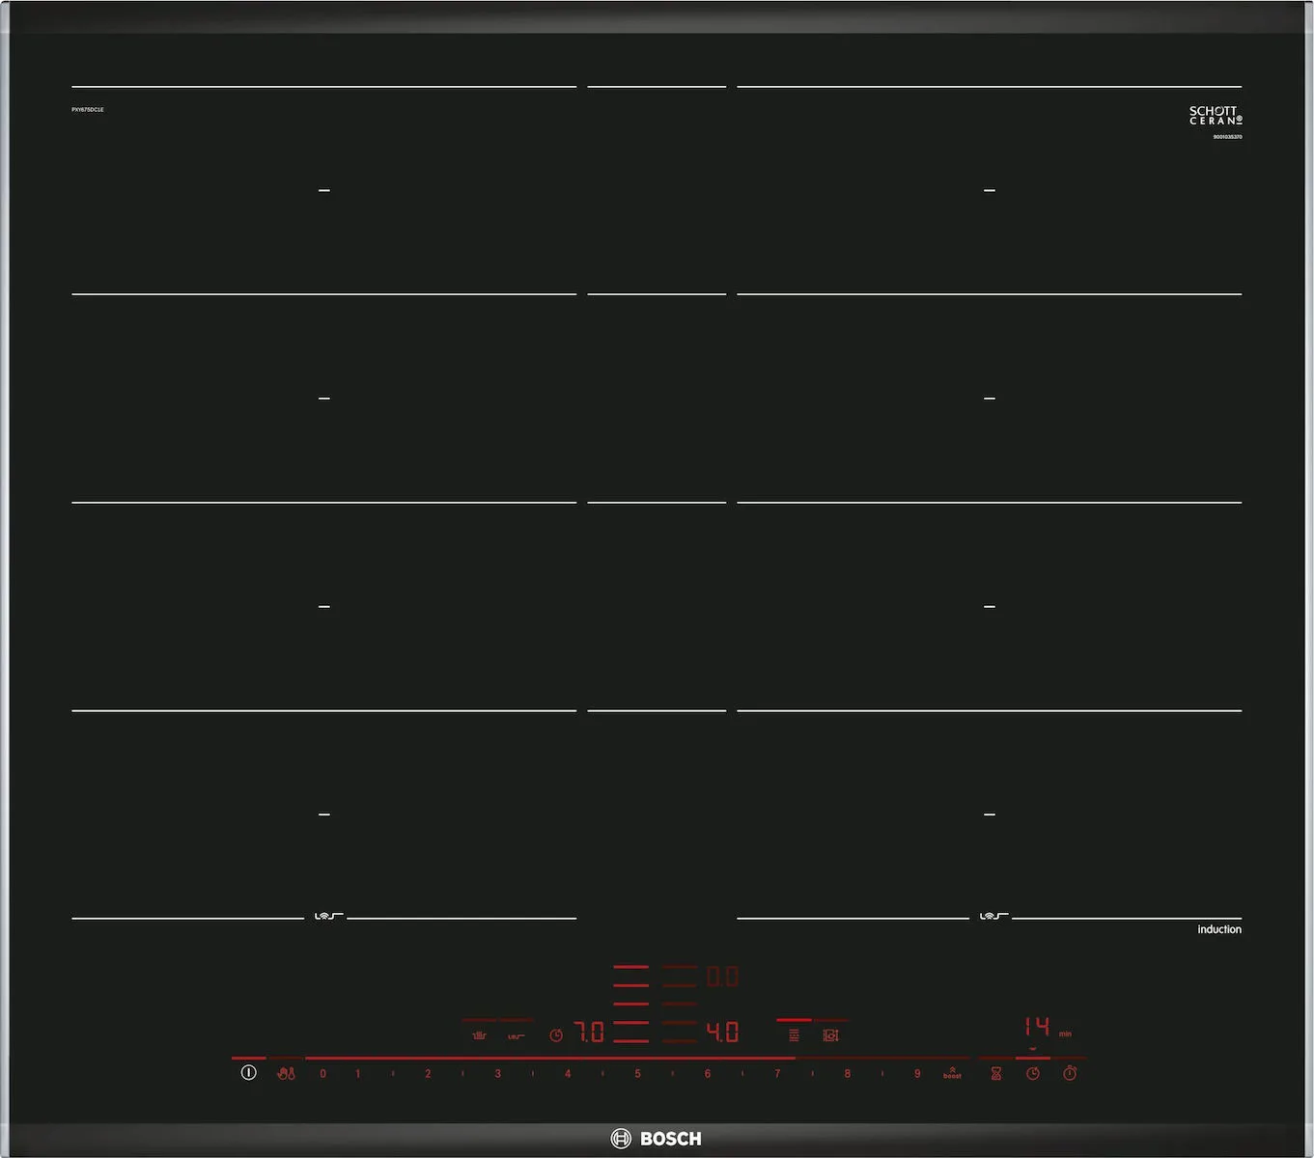
Task: Click serial number 9001035370
Action: coord(1228,137)
